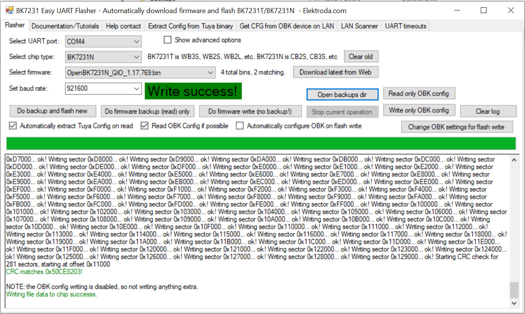The height and width of the screenshot is (314, 525).
Task: Click Open backups dir button
Action: coord(342,95)
